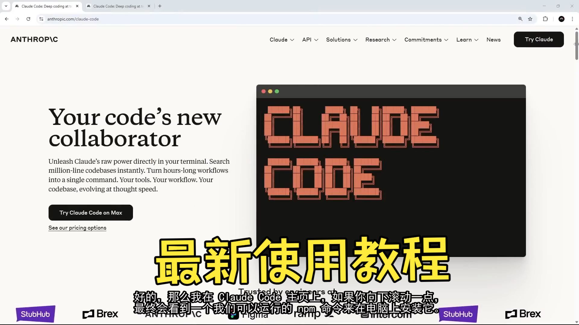Open new tab with plus icon
The width and height of the screenshot is (579, 325).
point(160,6)
